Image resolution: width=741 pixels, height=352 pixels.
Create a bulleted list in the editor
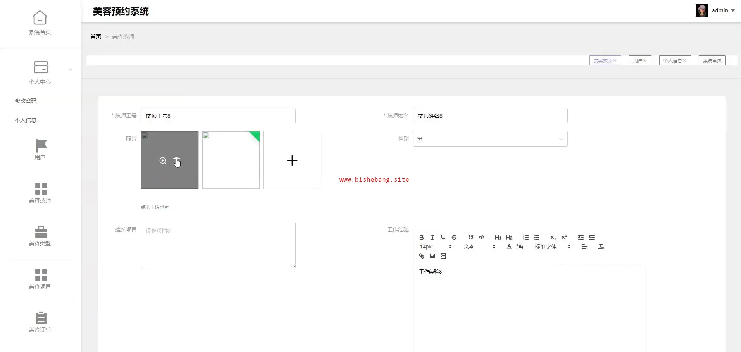[537, 237]
